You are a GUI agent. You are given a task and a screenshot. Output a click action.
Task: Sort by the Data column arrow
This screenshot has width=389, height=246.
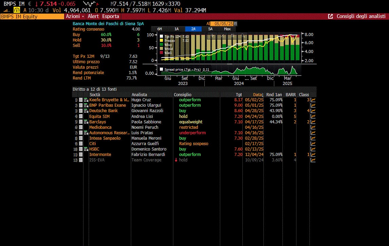262,95
